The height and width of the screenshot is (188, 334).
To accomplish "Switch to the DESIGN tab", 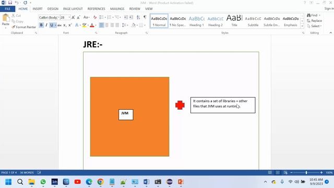I will tap(53, 9).
